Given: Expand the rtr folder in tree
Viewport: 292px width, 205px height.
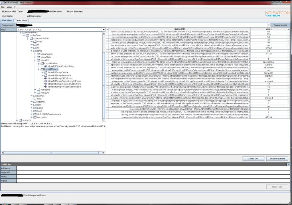Looking at the screenshot, I should 31,45.
